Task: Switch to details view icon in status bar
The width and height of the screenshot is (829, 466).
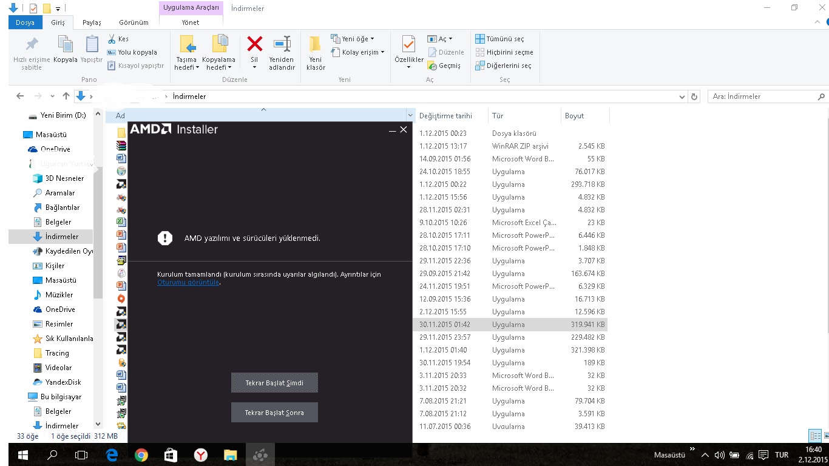Action: click(815, 436)
